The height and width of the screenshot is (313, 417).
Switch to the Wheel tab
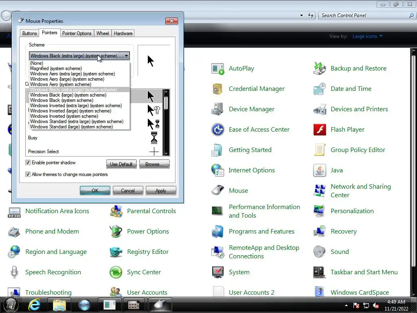click(103, 33)
